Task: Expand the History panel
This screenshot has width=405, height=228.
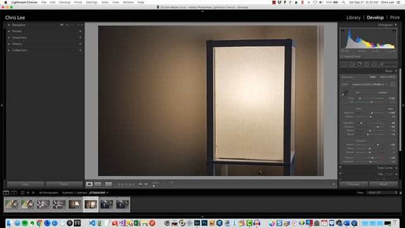Action: 9,44
